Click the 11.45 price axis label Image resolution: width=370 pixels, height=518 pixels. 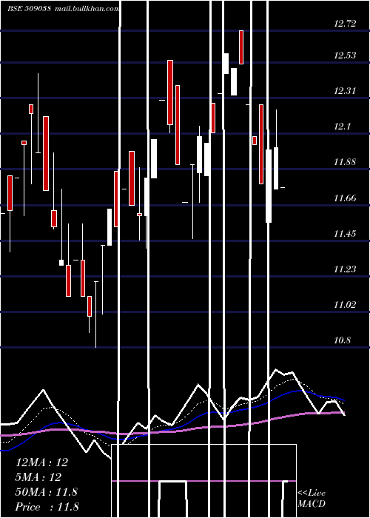pyautogui.click(x=345, y=234)
